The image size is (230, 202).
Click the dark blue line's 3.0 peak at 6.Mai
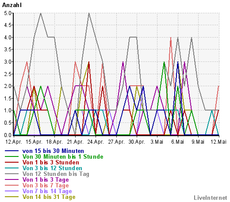[x=178, y=62]
